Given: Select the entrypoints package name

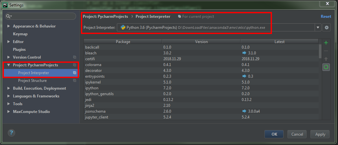Looking at the screenshot, I should click(95, 76).
